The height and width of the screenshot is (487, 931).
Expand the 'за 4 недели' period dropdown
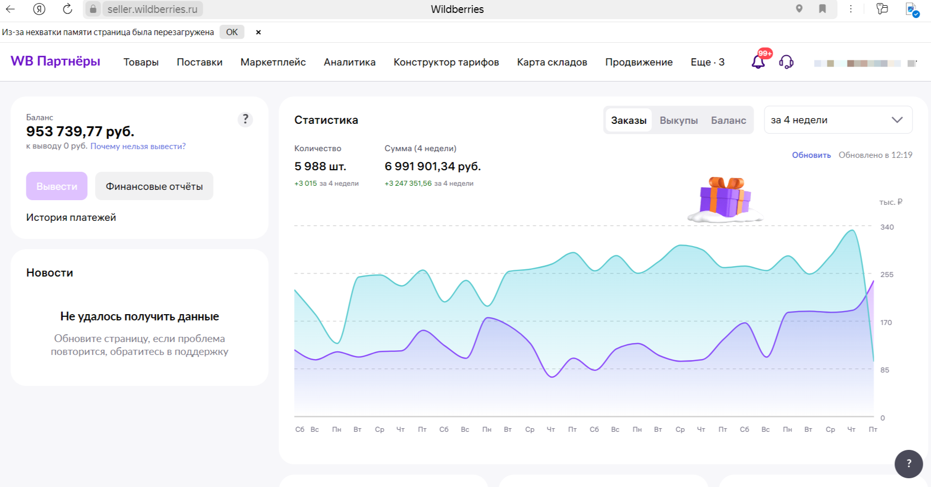pos(838,120)
